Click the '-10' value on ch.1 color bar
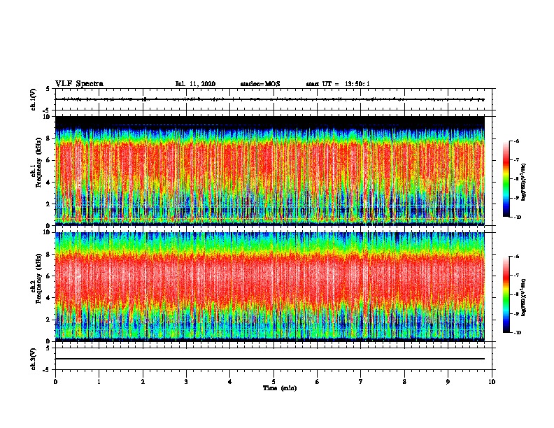 pyautogui.click(x=517, y=217)
